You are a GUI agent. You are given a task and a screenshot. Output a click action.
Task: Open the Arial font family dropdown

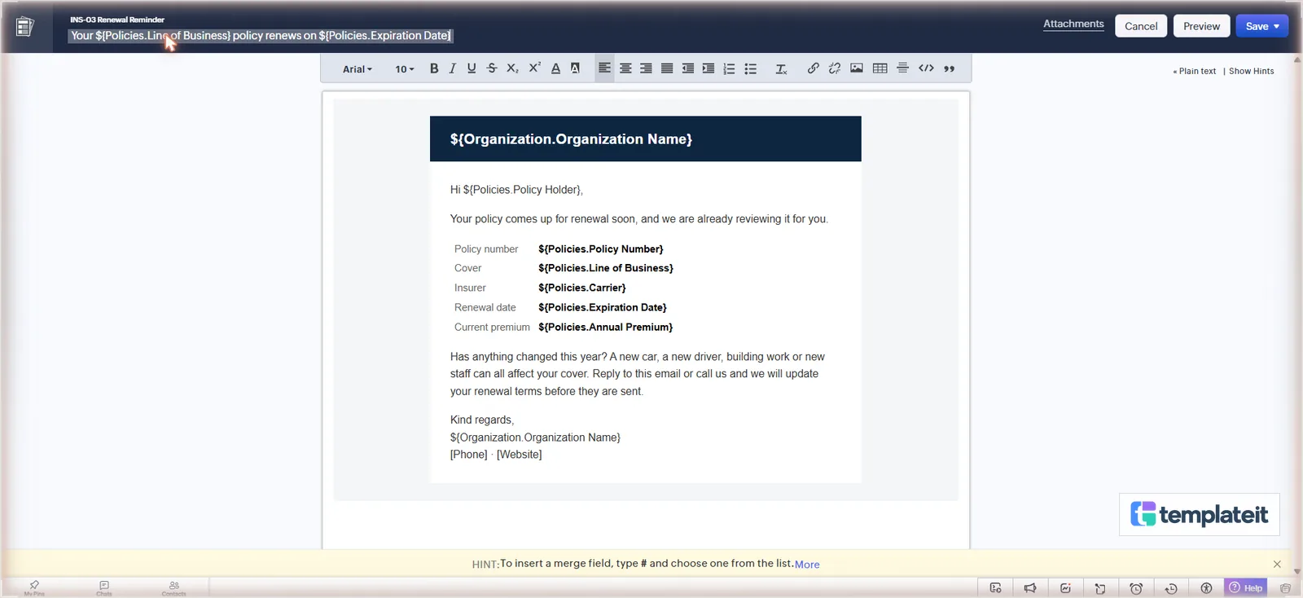(x=358, y=69)
